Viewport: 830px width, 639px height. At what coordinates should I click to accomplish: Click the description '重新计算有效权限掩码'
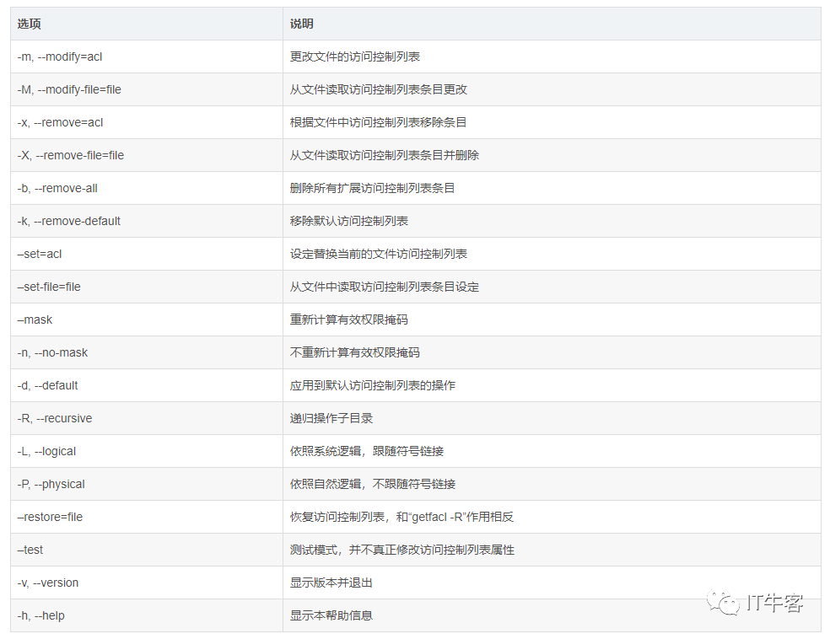pos(349,319)
